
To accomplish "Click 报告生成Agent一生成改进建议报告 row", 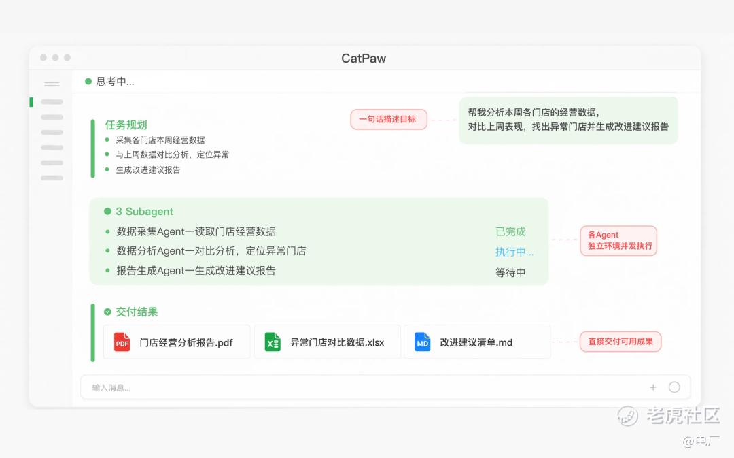I will [196, 271].
